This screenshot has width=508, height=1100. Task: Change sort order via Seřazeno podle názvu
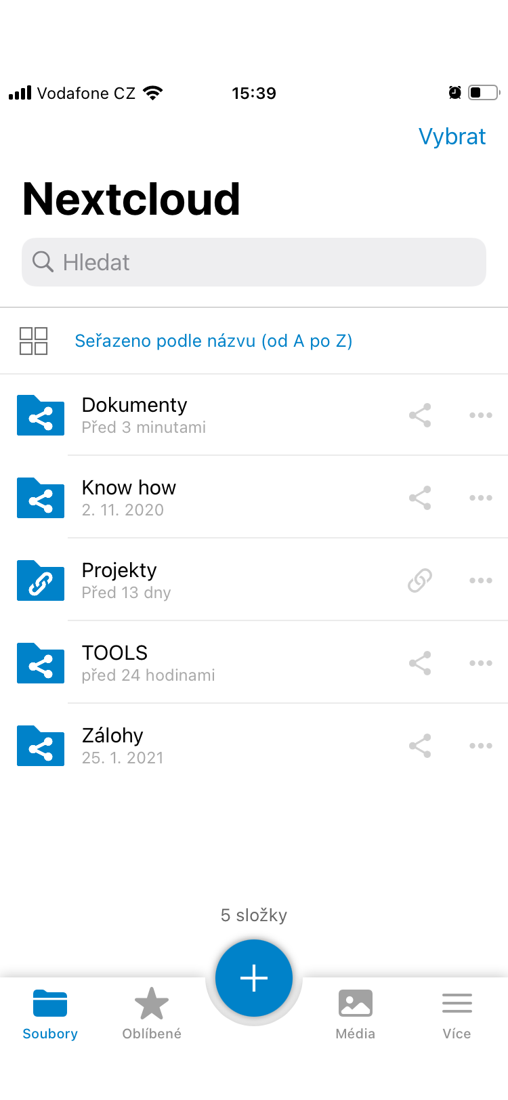[x=213, y=341]
